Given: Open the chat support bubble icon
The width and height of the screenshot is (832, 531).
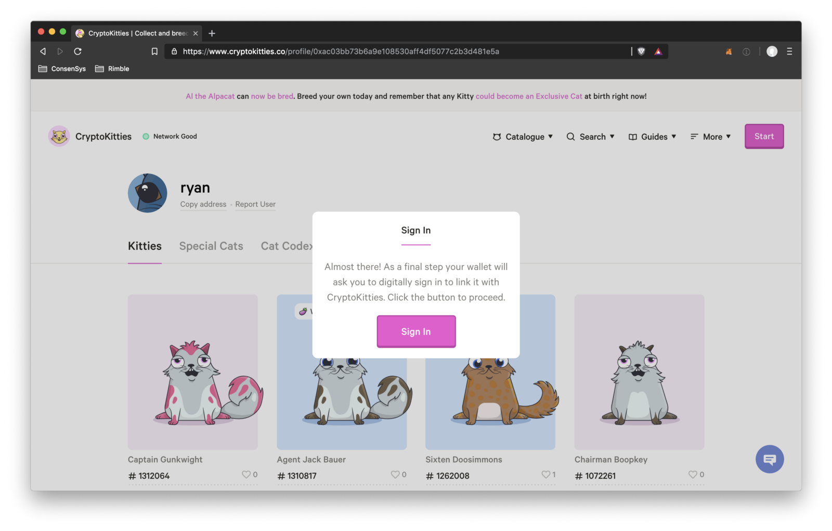Looking at the screenshot, I should tap(770, 459).
